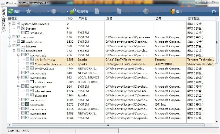Click the stacsv.exe music note icon
The height and width of the screenshot is (134, 220).
27,104
